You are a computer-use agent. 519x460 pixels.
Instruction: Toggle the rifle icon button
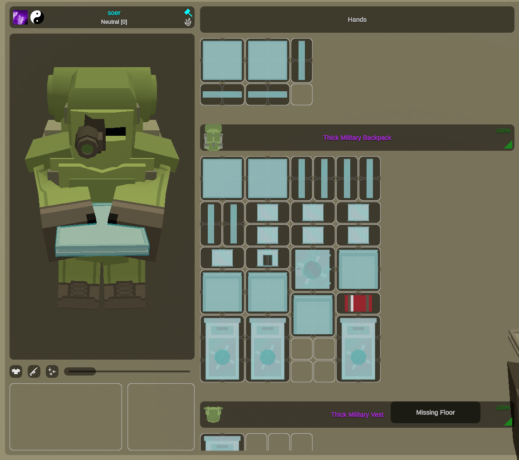coord(34,371)
